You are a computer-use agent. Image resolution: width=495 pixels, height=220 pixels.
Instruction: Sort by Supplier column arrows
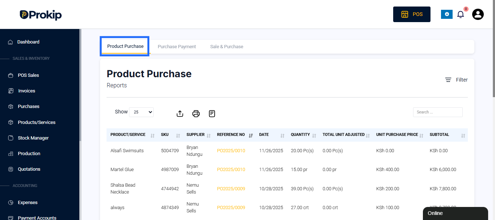tap(209, 136)
